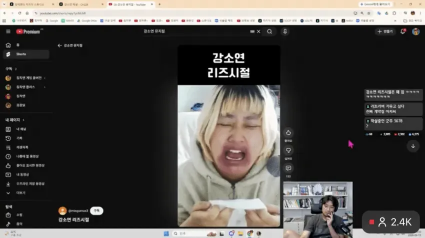425x238 pixels.
Task: Open the browser home page
Action: [27, 13]
